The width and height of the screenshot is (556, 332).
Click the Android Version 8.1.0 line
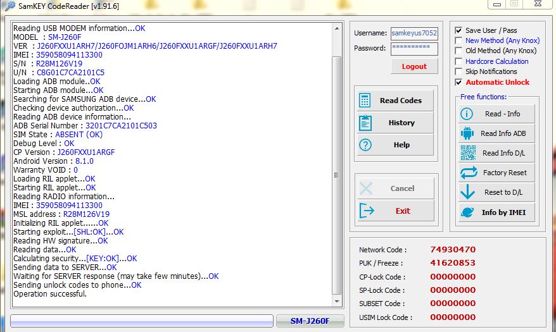(x=54, y=161)
